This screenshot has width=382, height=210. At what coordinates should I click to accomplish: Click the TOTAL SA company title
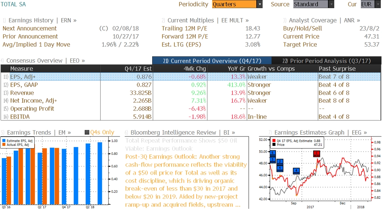[13, 4]
